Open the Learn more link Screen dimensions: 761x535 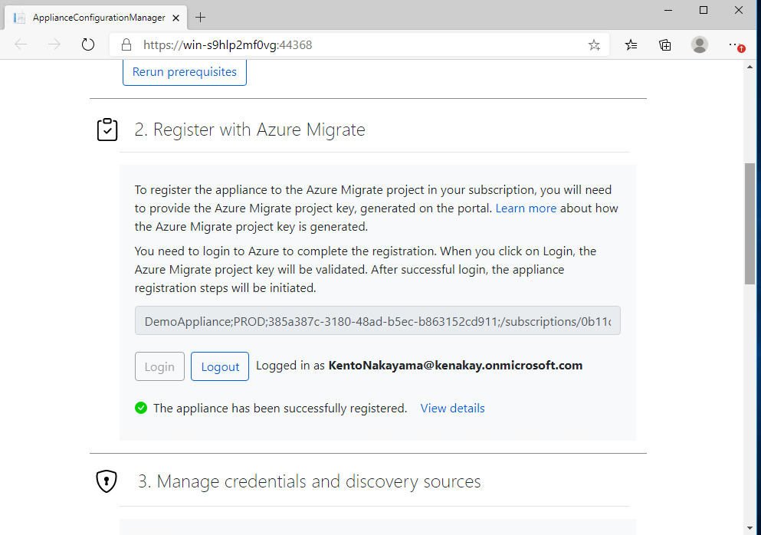526,208
